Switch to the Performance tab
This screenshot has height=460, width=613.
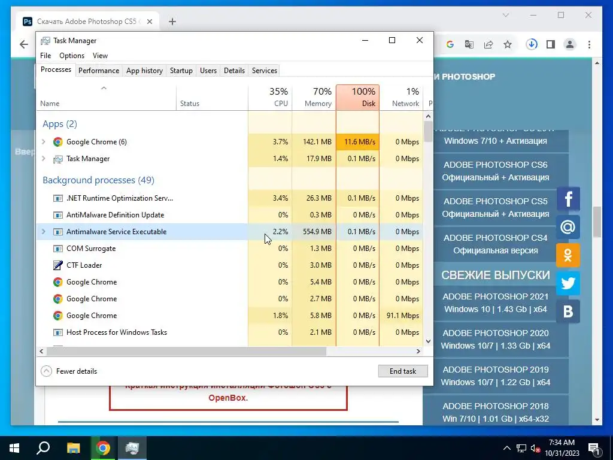[99, 71]
